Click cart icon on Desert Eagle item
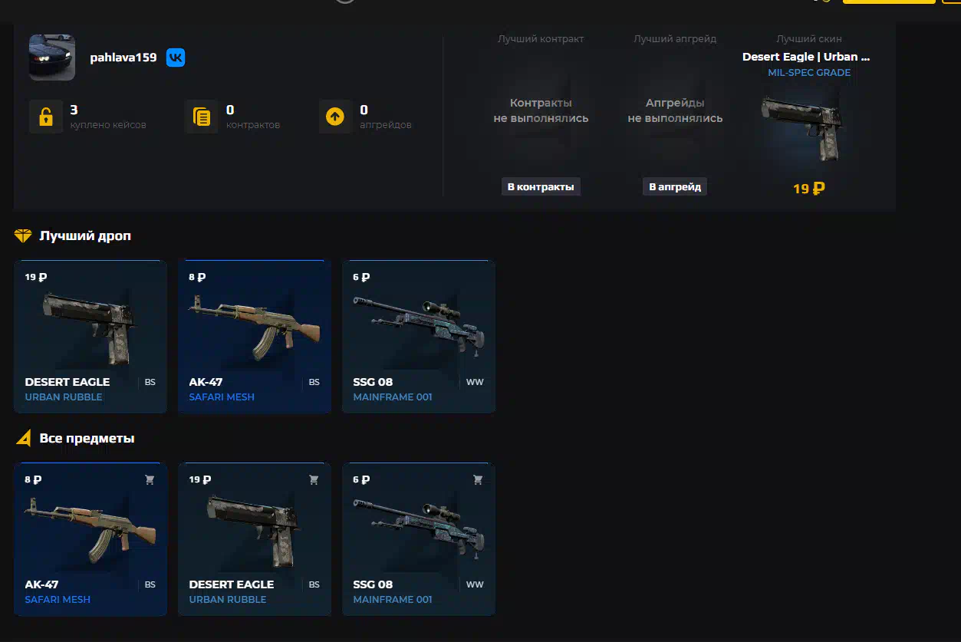Image resolution: width=961 pixels, height=642 pixels. click(x=314, y=479)
